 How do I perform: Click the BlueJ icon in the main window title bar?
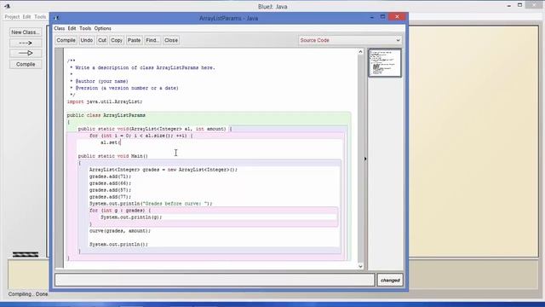[7, 6]
